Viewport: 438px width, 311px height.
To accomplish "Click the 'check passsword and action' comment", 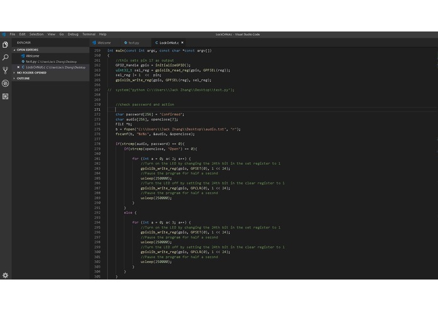I will [x=145, y=105].
